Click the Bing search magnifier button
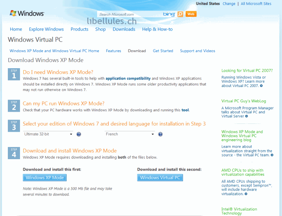The height and width of the screenshot is (216, 282). pyautogui.click(x=180, y=14)
